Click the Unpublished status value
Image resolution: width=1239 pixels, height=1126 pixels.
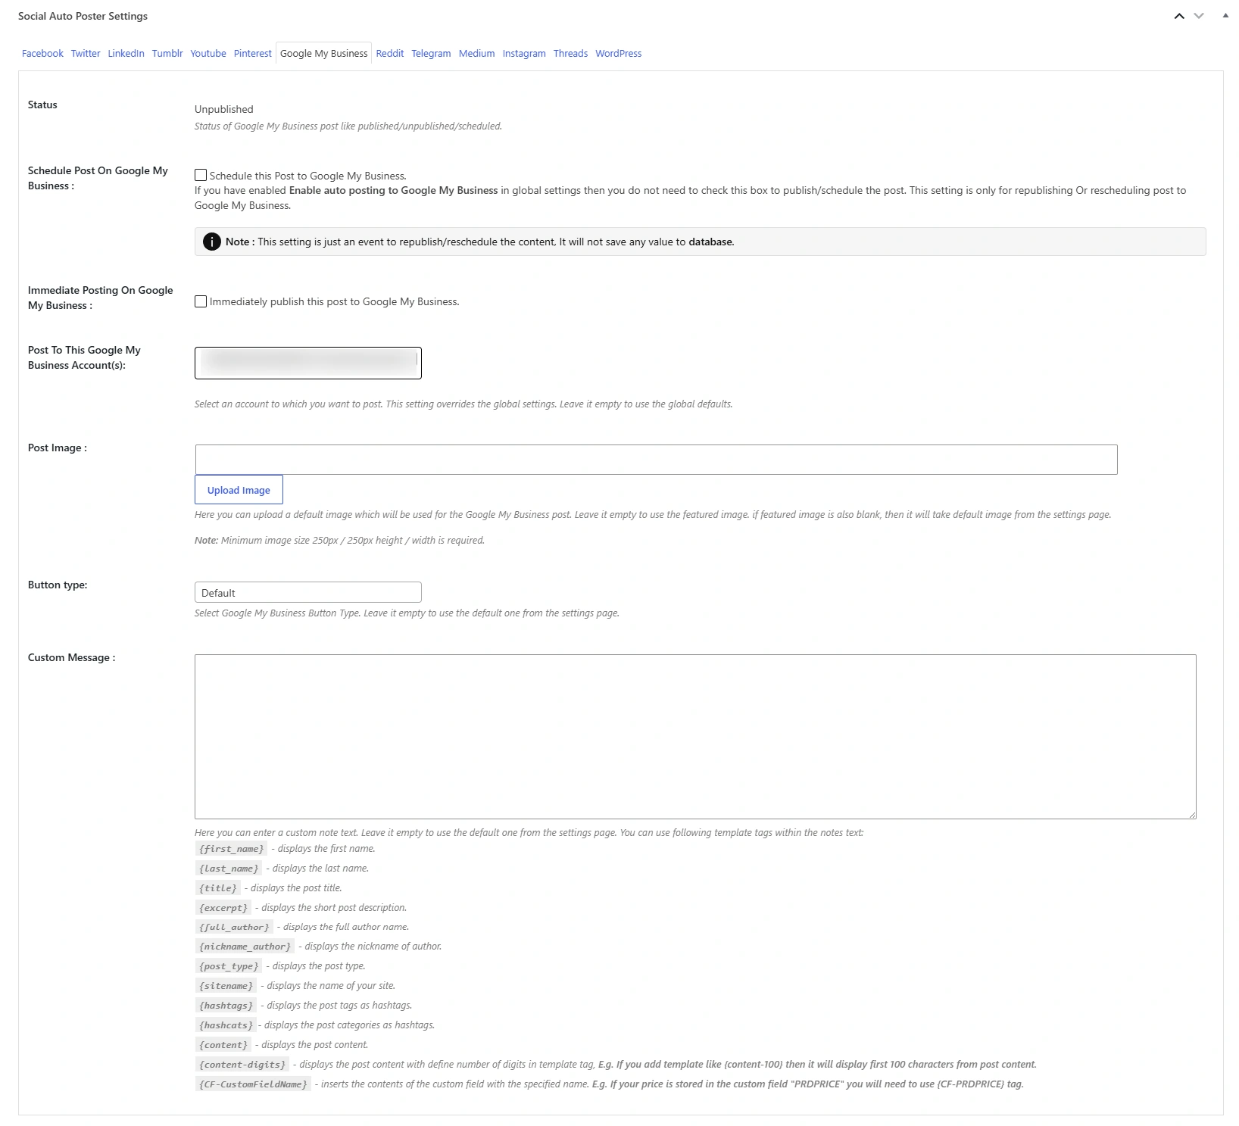(223, 110)
